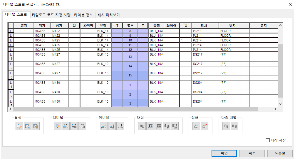Click PJ211 device in terminal 8 row

click(205, 31)
